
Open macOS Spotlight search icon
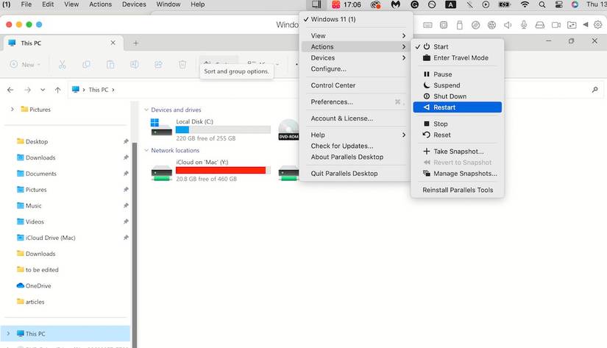click(x=542, y=4)
